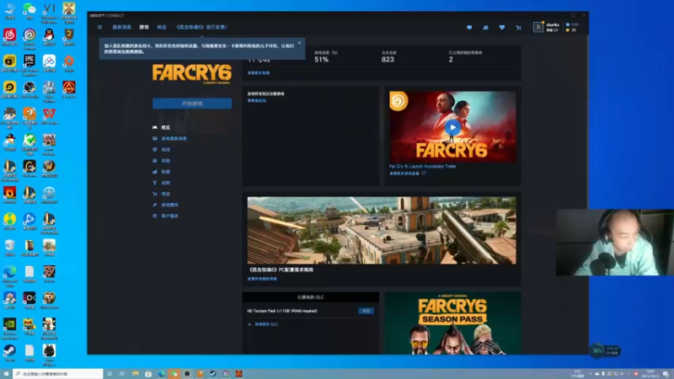Open the Steam desktop shortcut
The height and width of the screenshot is (379, 674).
point(9,353)
